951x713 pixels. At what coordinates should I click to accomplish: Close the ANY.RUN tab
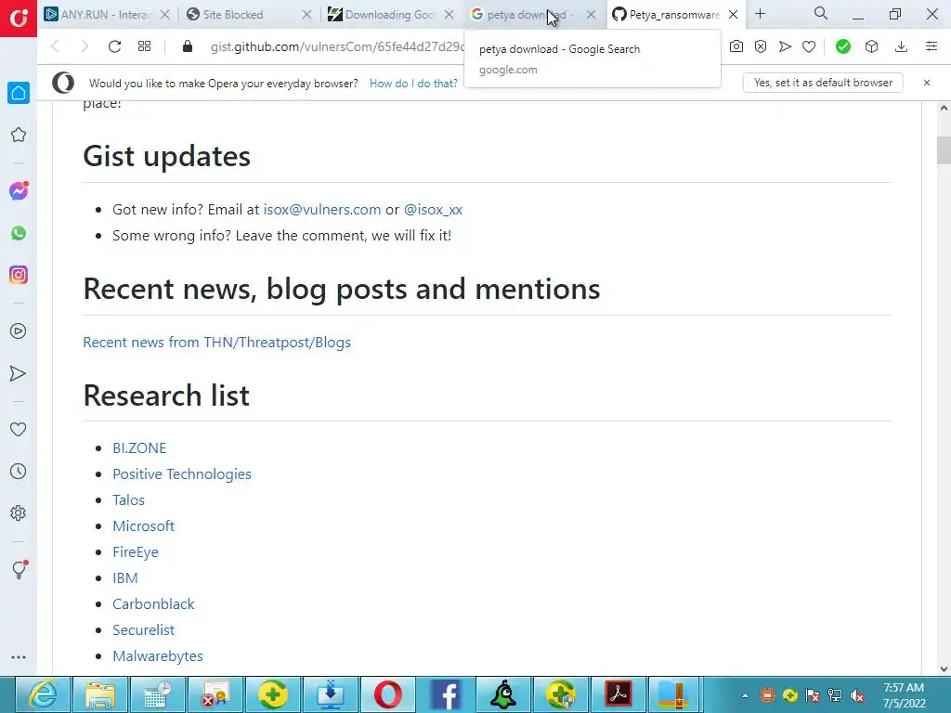[164, 15]
